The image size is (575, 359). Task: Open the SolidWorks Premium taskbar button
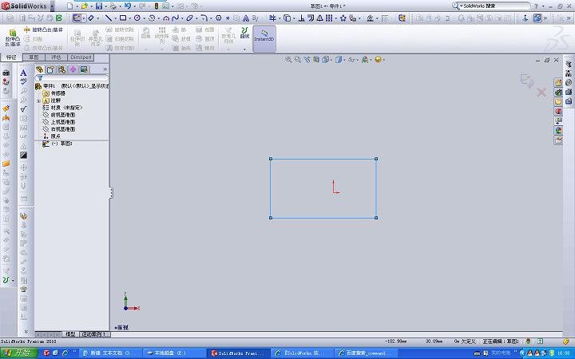239,353
